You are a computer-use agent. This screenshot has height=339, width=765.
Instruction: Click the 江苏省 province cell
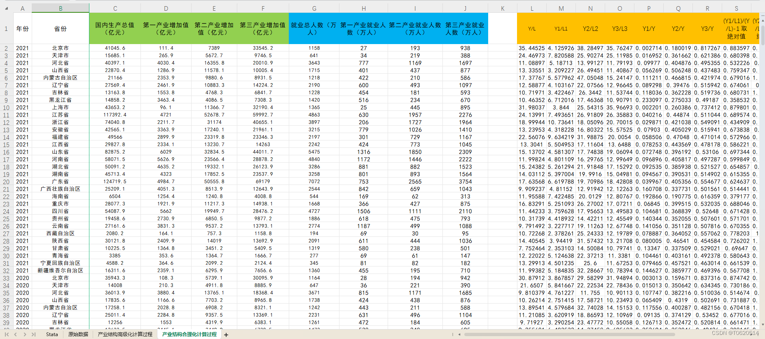[61, 115]
